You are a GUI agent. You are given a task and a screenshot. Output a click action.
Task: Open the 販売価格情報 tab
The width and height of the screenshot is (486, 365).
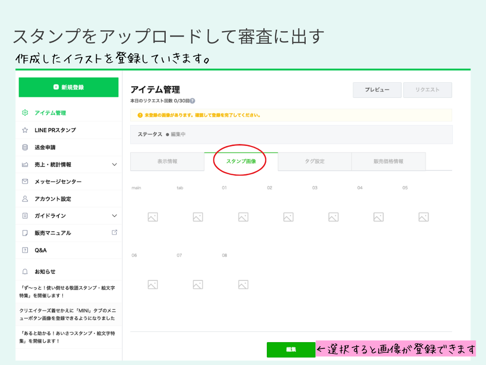tap(389, 161)
